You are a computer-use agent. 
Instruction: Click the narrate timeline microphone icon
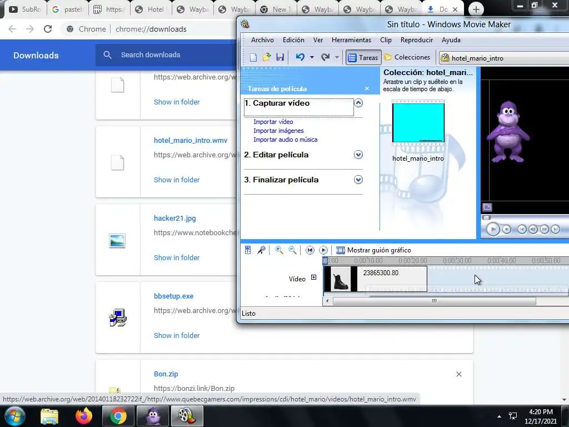(x=261, y=250)
